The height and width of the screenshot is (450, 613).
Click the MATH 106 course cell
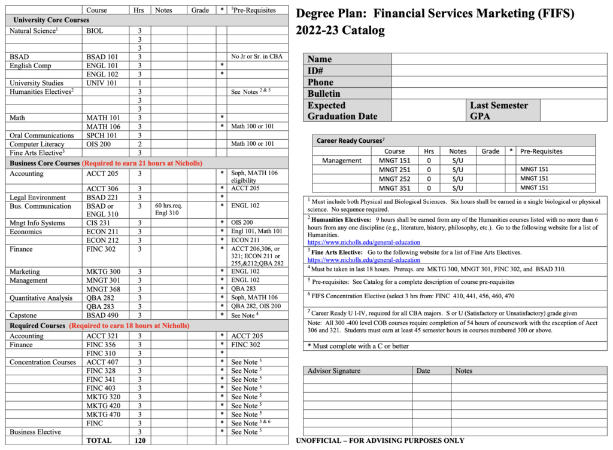click(x=105, y=127)
